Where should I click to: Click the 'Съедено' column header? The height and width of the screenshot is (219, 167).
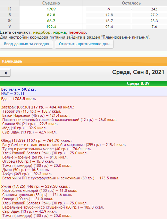coord(51,3)
